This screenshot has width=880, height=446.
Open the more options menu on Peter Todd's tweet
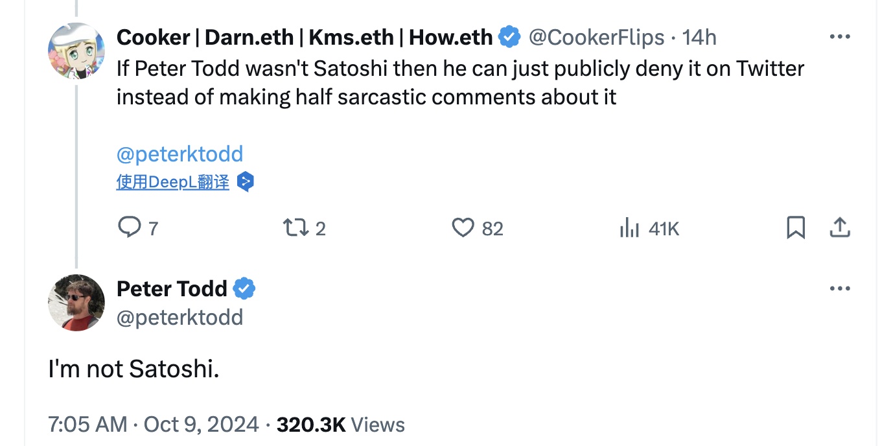pyautogui.click(x=839, y=288)
